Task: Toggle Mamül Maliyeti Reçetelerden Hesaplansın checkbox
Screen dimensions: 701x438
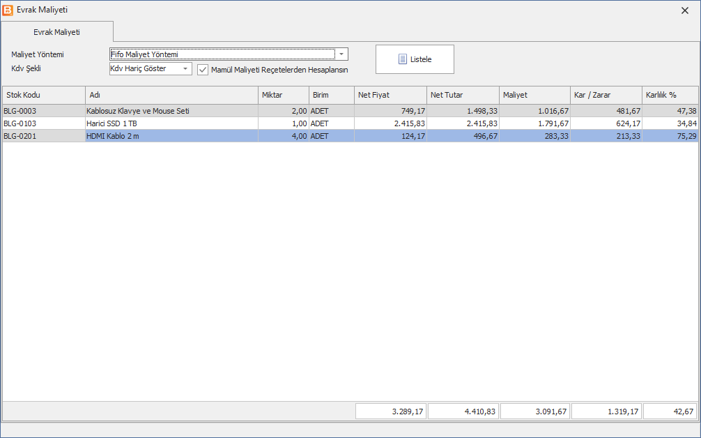Action: point(203,70)
